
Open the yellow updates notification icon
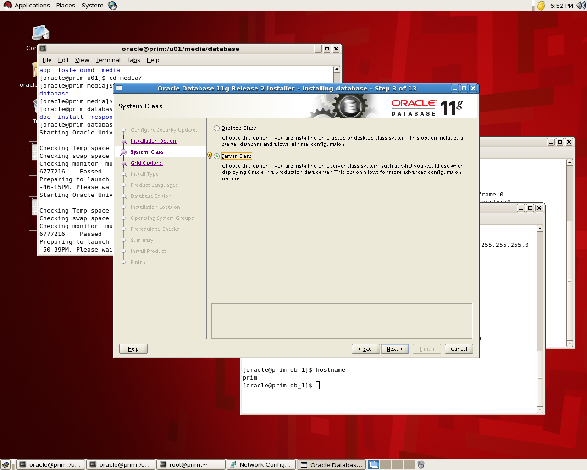click(x=541, y=6)
